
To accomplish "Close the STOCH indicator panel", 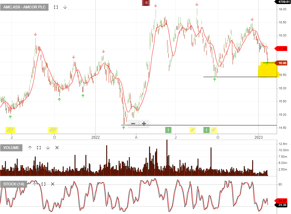I will [52, 184].
